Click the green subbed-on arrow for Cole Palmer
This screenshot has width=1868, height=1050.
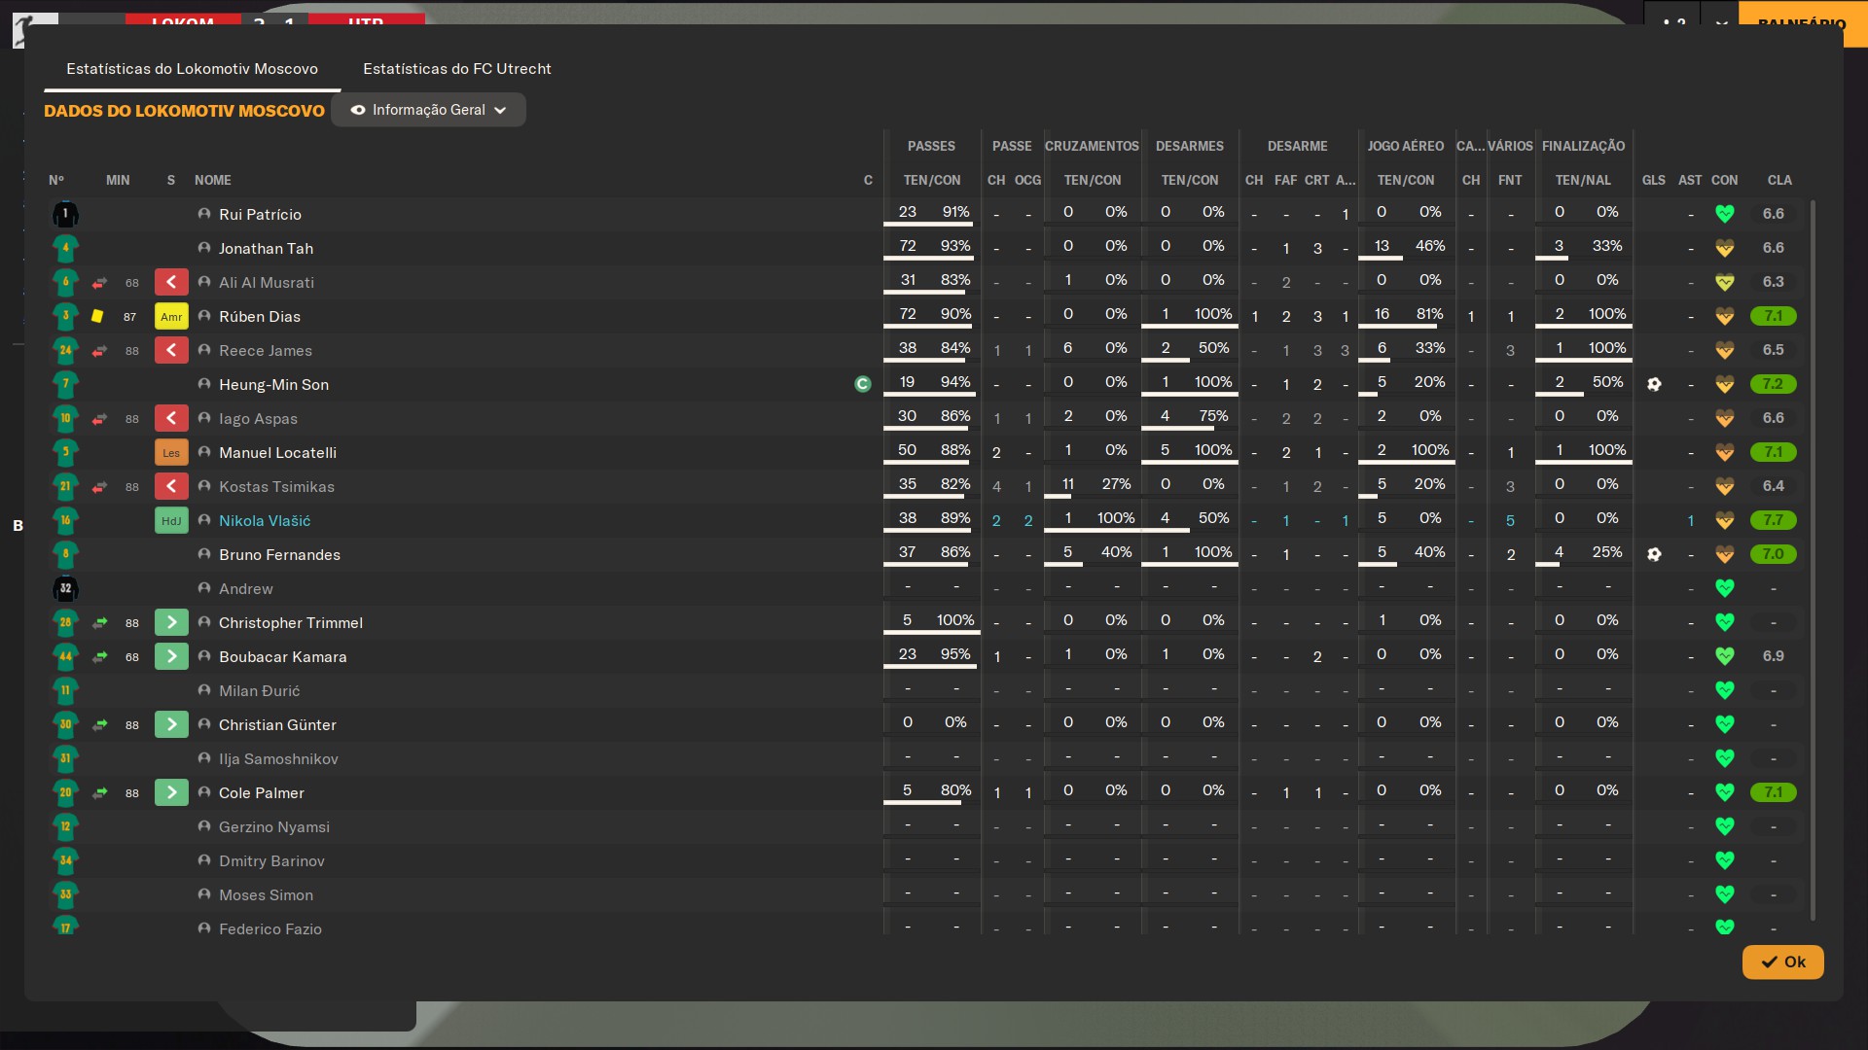point(171,792)
